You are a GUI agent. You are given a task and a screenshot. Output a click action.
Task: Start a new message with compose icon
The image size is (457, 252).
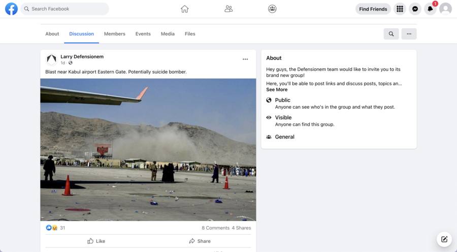pyautogui.click(x=444, y=239)
